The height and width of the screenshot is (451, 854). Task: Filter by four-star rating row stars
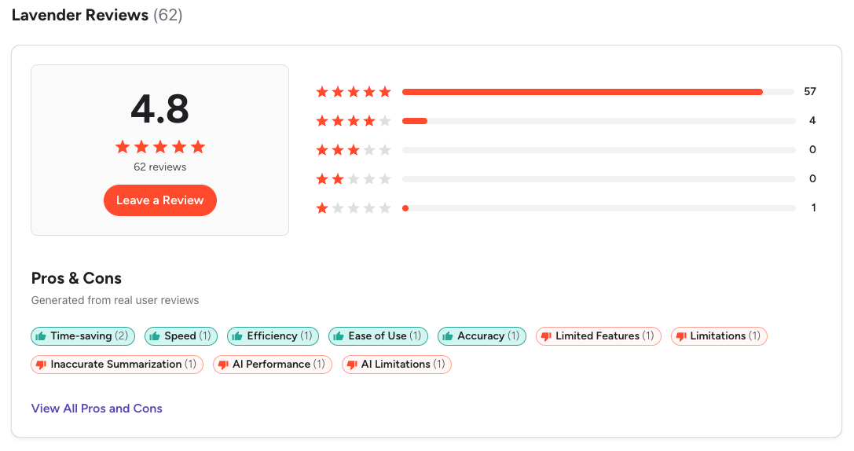[x=354, y=121]
